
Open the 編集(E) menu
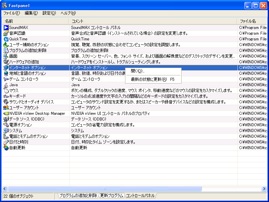(x=31, y=13)
